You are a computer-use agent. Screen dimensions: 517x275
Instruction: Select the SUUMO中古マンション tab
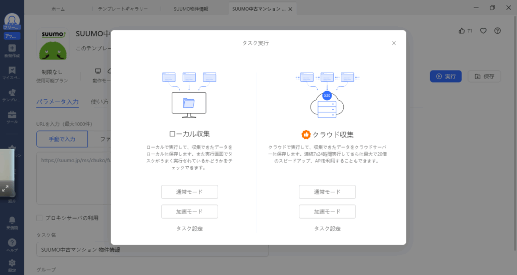[x=259, y=9]
